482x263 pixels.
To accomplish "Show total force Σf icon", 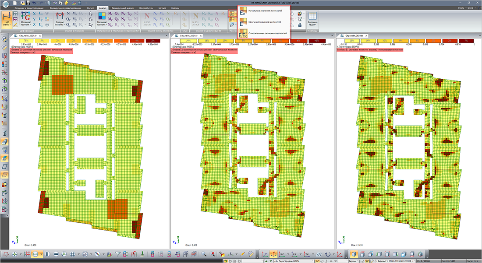I will tap(91, 25).
